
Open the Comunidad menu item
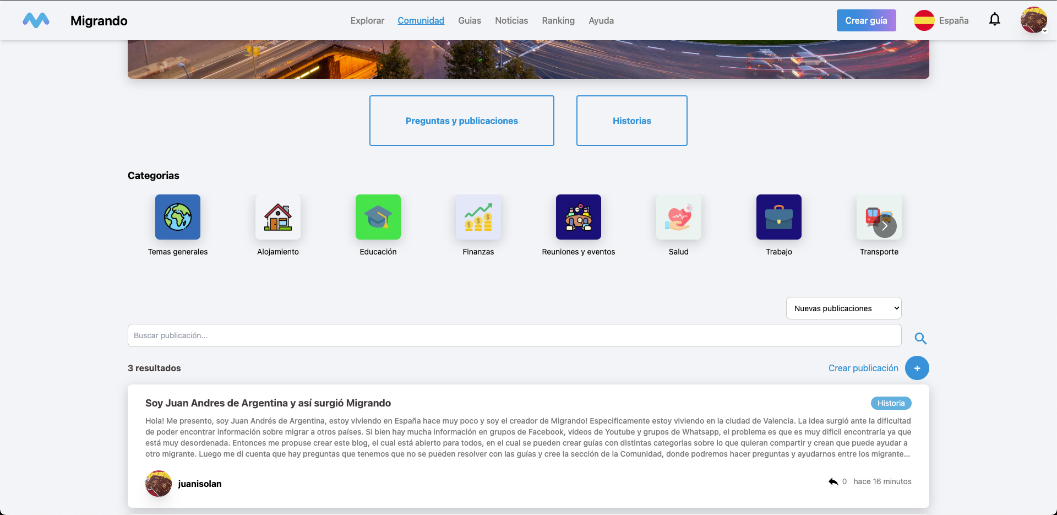421,20
